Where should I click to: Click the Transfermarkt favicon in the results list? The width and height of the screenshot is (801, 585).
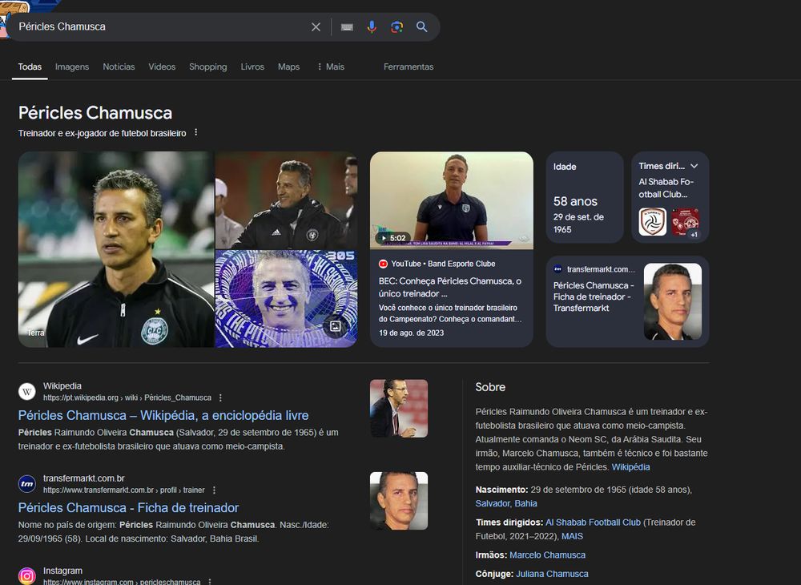tap(27, 484)
